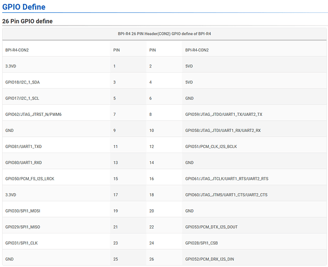Click the GPIO Define heading
The height and width of the screenshot is (267, 328).
[x=23, y=7]
